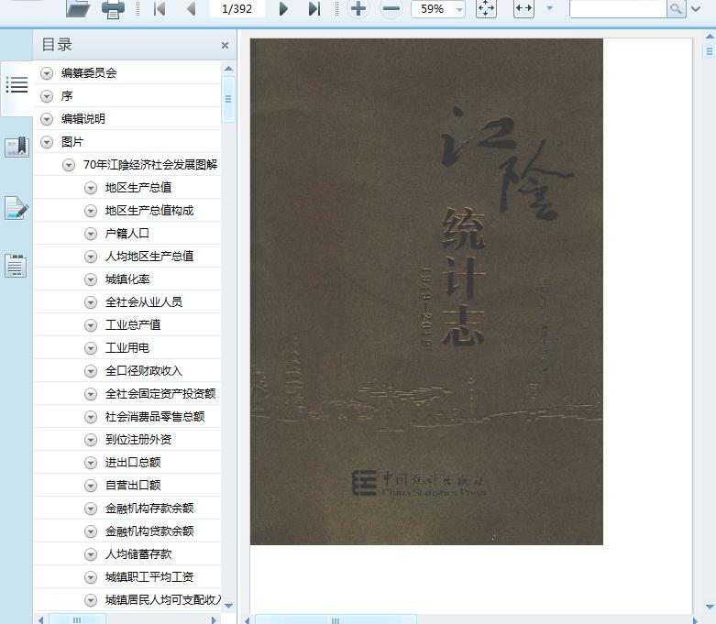Collapse 70年江陰经济社会发展图解 node
The width and height of the screenshot is (716, 624).
pos(69,165)
